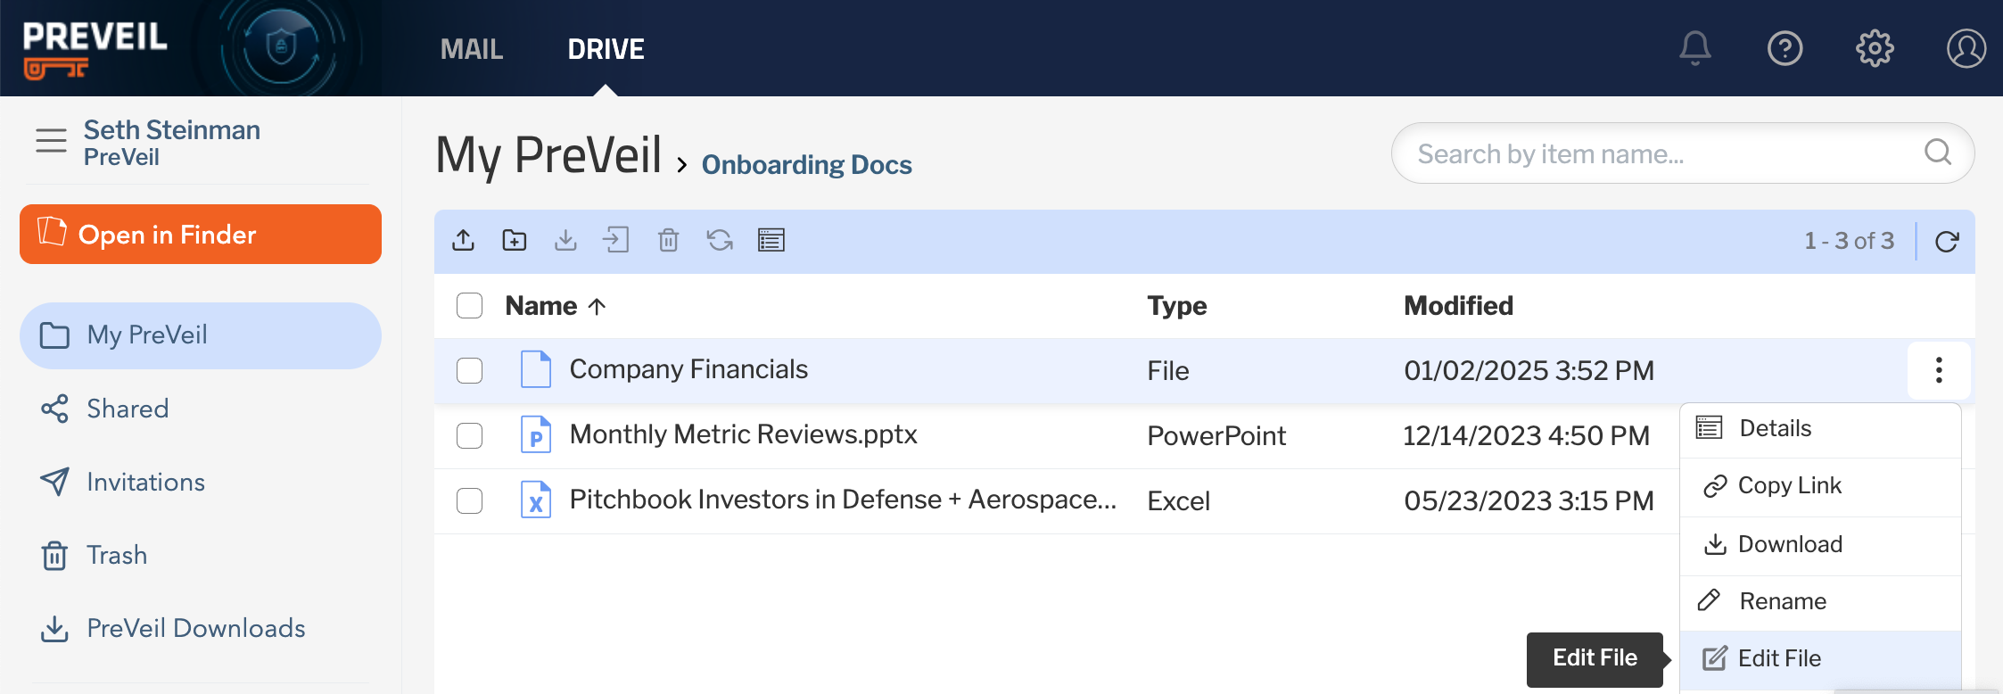Open the Company Financials file name

[688, 369]
